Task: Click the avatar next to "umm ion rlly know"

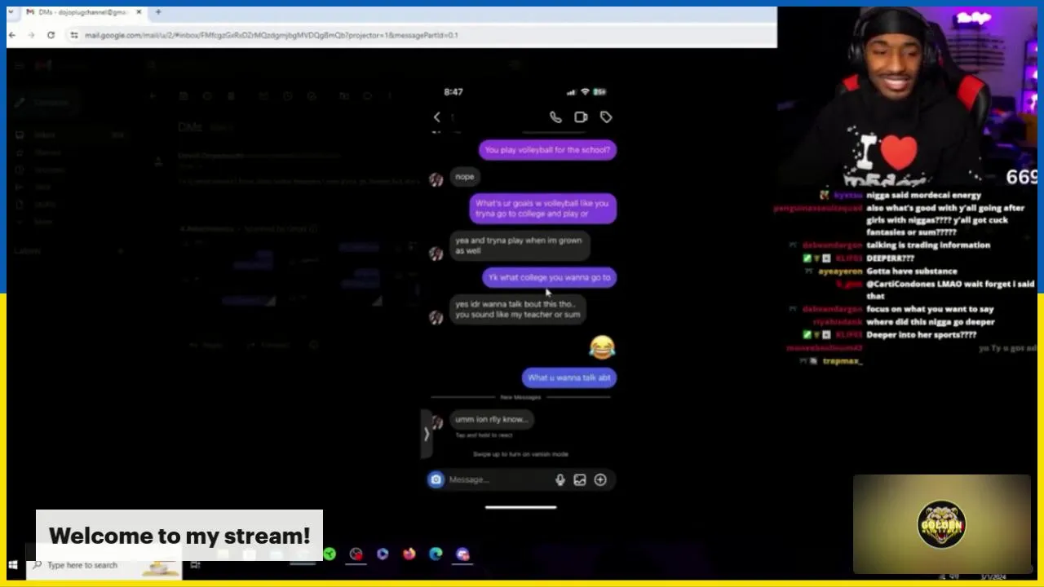Action: click(436, 422)
